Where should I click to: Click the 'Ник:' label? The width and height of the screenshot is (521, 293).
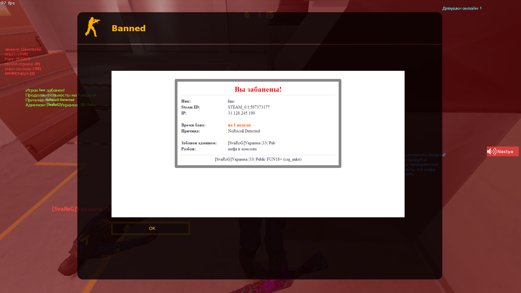point(186,101)
